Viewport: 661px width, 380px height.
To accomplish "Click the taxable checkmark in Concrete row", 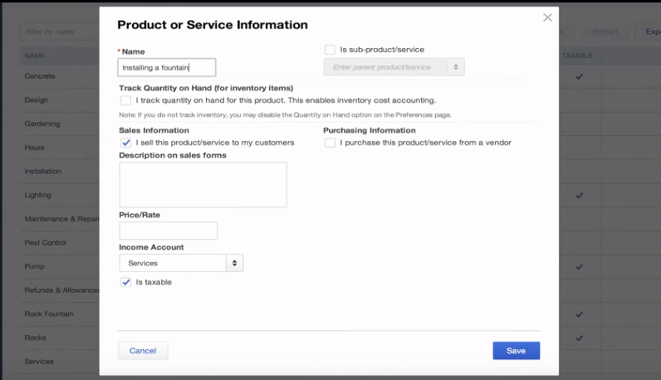I will coord(580,76).
